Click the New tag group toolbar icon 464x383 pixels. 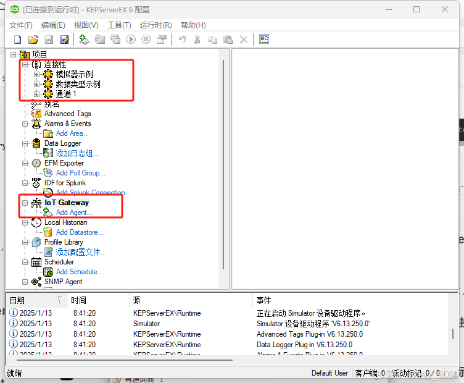(115, 40)
